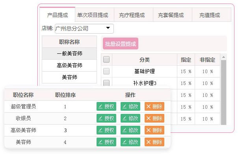The image size is (238, 155).
Task: Click 修改 button for 超级管理员 row
Action: pos(130,106)
